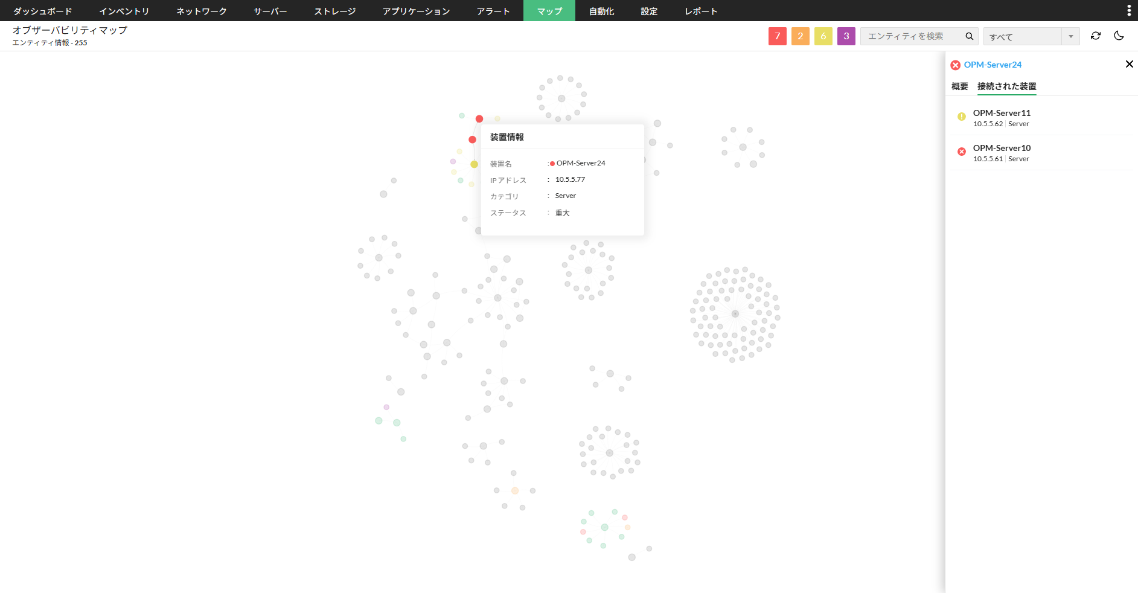Toggle dark mode moon icon
The height and width of the screenshot is (593, 1138).
coord(1119,36)
